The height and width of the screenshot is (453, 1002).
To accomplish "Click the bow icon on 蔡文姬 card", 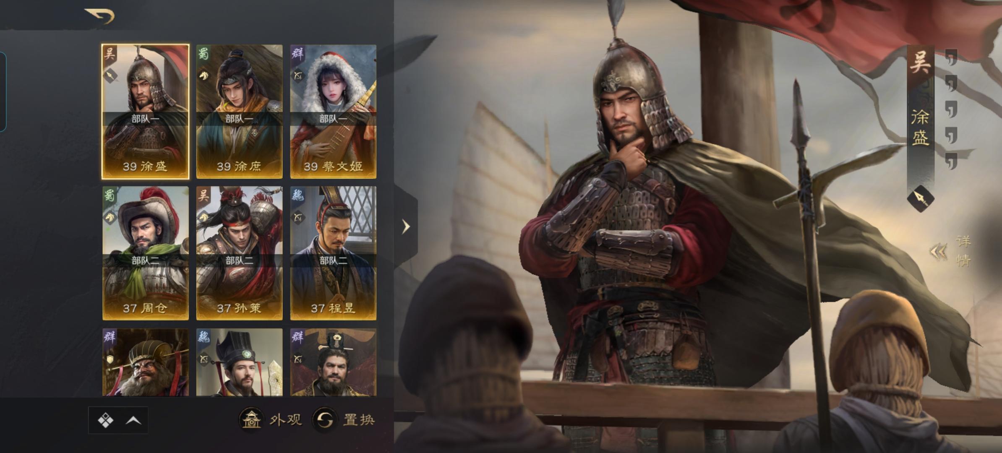I will click(298, 76).
